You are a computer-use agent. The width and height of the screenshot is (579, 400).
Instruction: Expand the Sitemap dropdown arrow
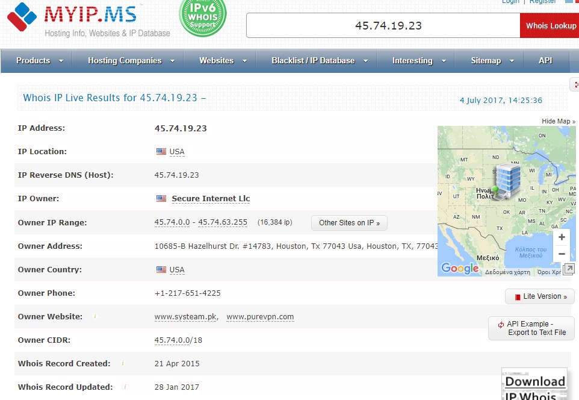click(x=512, y=61)
